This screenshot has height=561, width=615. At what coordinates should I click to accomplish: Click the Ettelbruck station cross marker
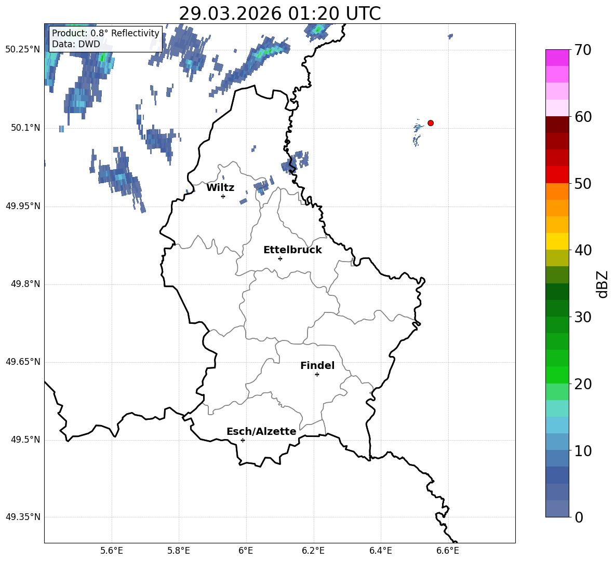coord(280,258)
